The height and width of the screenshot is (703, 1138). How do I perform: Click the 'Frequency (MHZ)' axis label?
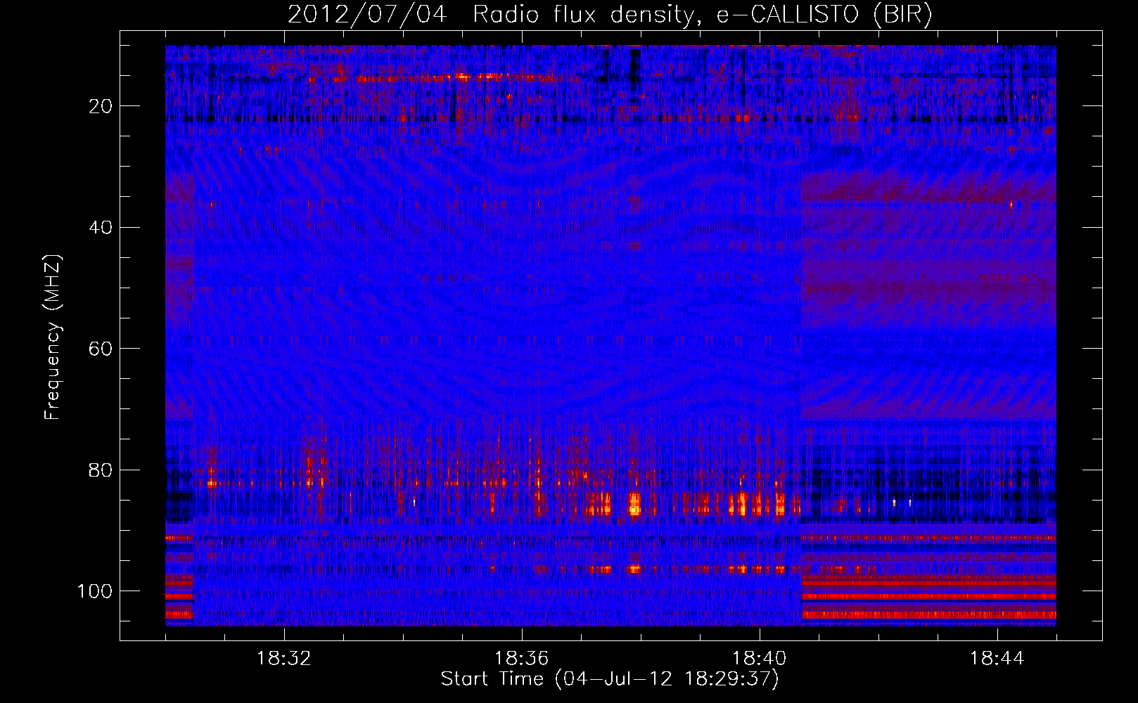53,337
